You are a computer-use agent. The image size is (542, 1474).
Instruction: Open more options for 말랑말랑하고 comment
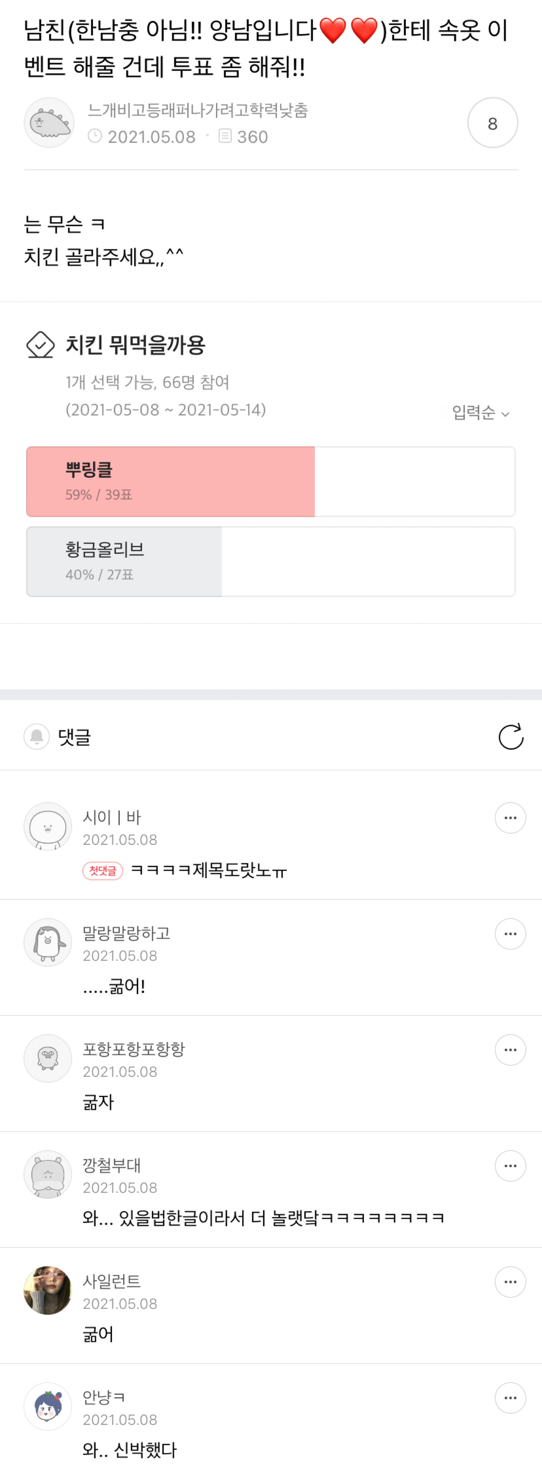tap(510, 934)
